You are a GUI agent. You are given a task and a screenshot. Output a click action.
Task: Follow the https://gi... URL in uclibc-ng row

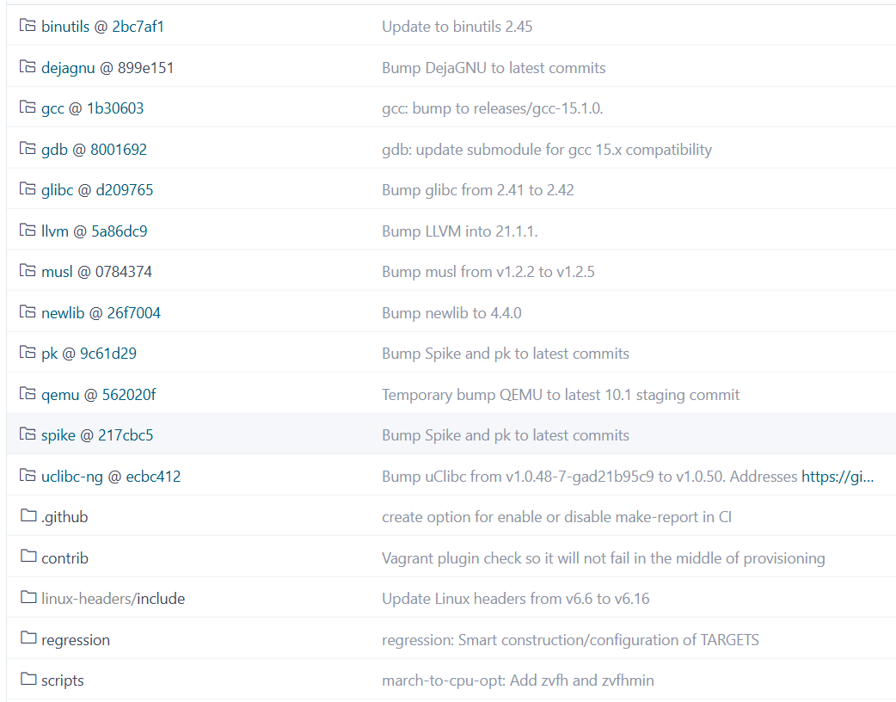(838, 477)
